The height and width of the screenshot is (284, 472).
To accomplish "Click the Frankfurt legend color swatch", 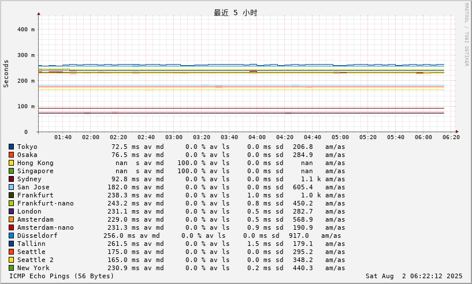I will click(11, 195).
